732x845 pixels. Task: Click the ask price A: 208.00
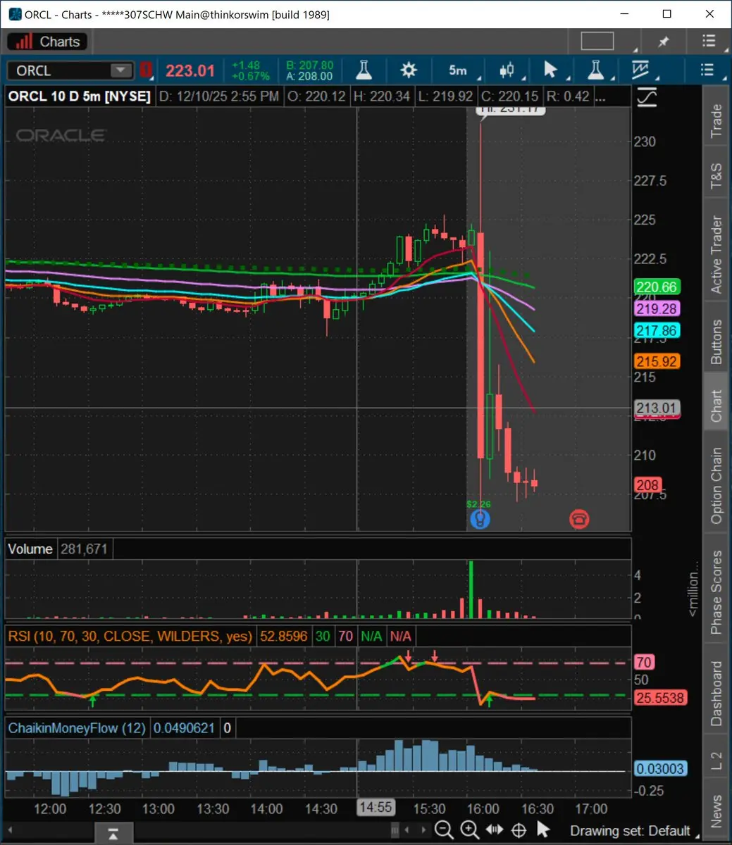[309, 76]
